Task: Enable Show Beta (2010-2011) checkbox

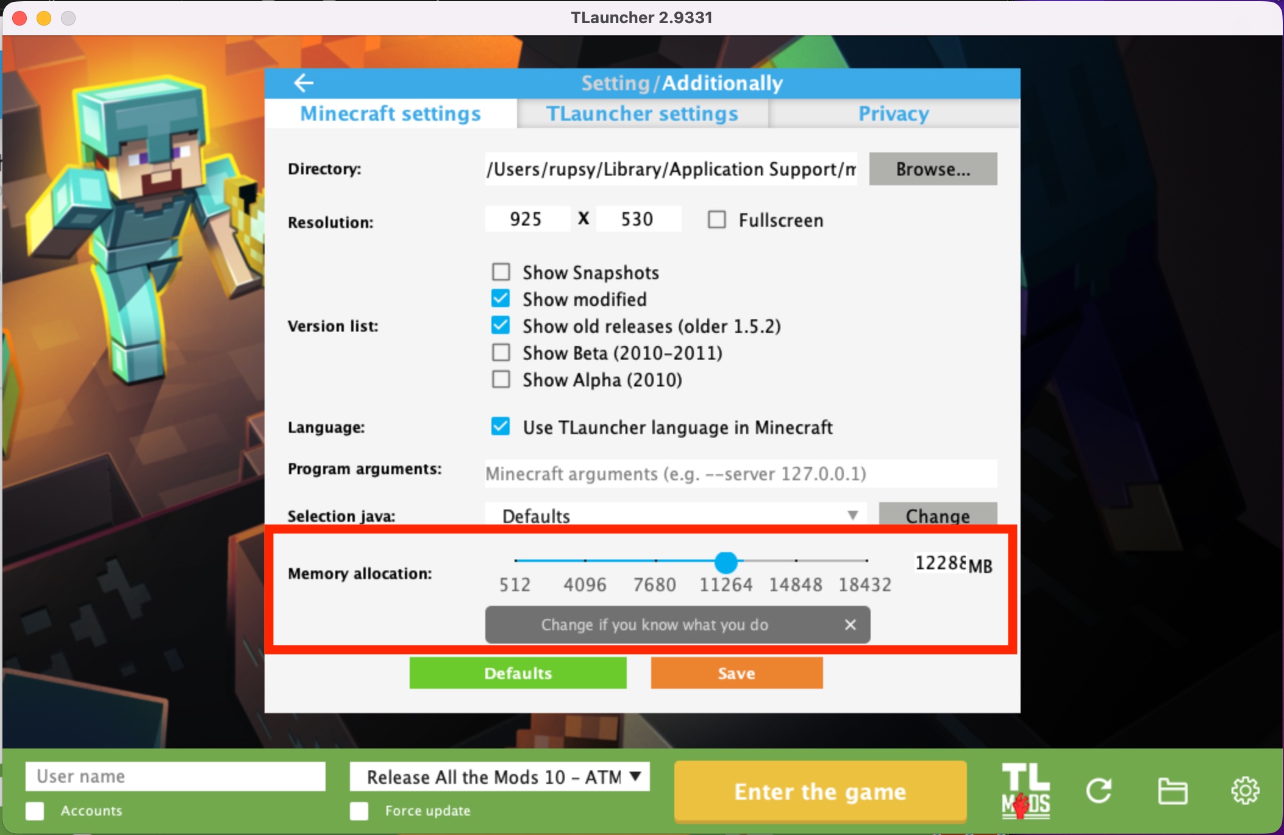Action: pyautogui.click(x=501, y=352)
